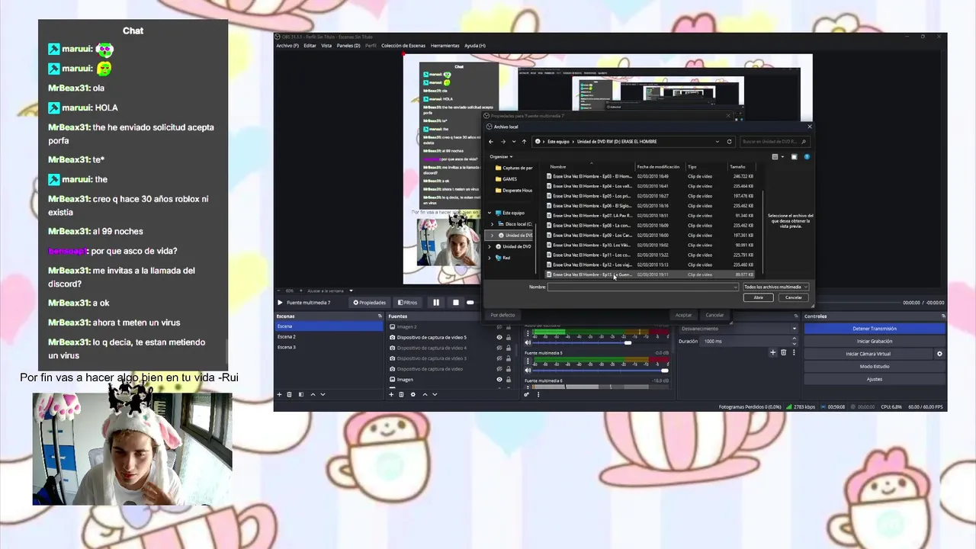Add a transition with the plus icon

[x=772, y=352]
